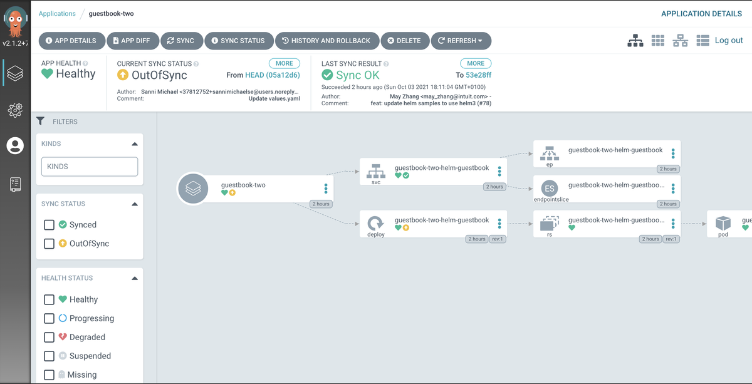Open User Info icon in sidebar
Viewport: 752px width, 384px height.
(15, 146)
